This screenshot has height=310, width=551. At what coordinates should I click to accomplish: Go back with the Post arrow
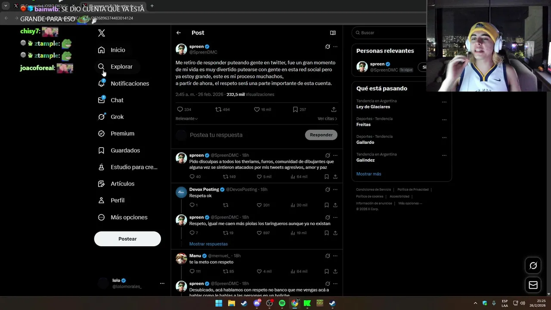click(x=179, y=33)
